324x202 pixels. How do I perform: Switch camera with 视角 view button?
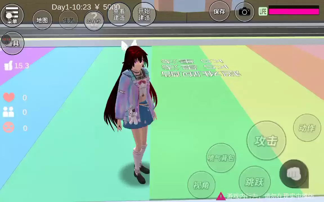click(201, 185)
